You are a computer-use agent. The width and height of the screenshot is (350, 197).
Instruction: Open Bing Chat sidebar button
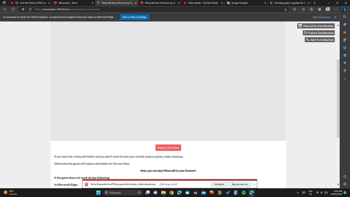tap(345, 9)
